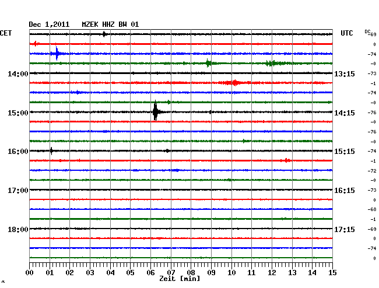The image size is (379, 288).
Task: Click the small black spike on the 16:00 trace
Action: pyautogui.click(x=51, y=150)
